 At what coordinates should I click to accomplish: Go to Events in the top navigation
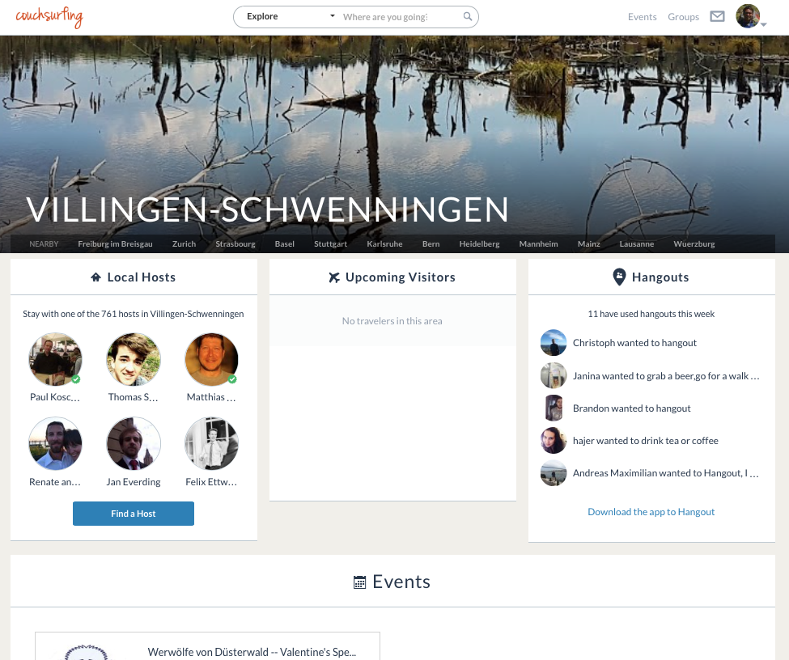pos(642,17)
